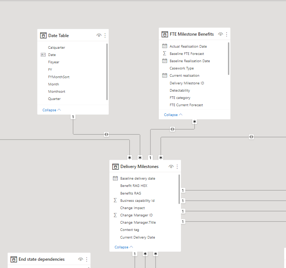The width and height of the screenshot is (286, 268).
Task: Click sigma icon beside Baseline FTE Forecast
Action: [x=165, y=53]
